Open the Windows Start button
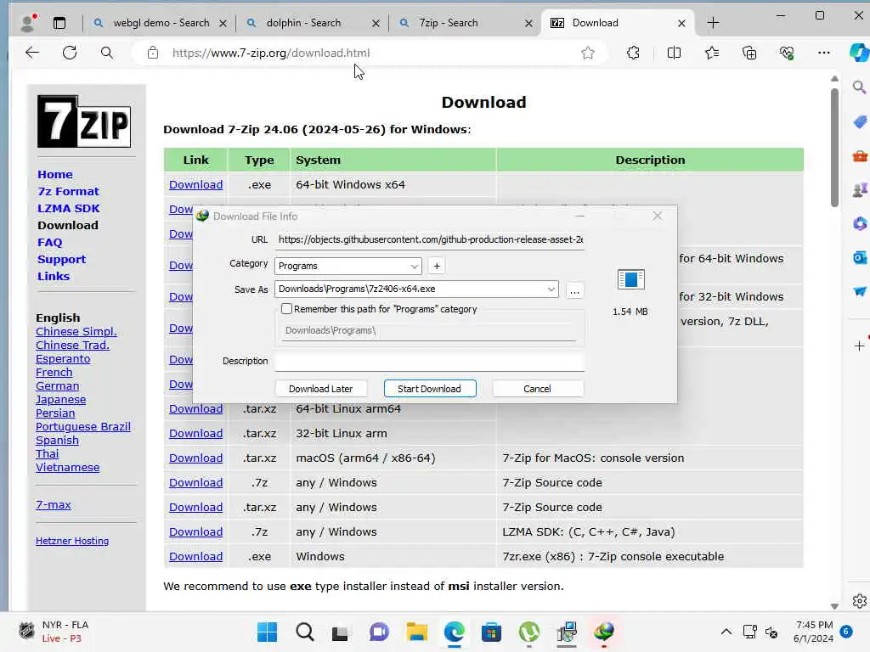Image resolution: width=870 pixels, height=652 pixels. tap(267, 632)
